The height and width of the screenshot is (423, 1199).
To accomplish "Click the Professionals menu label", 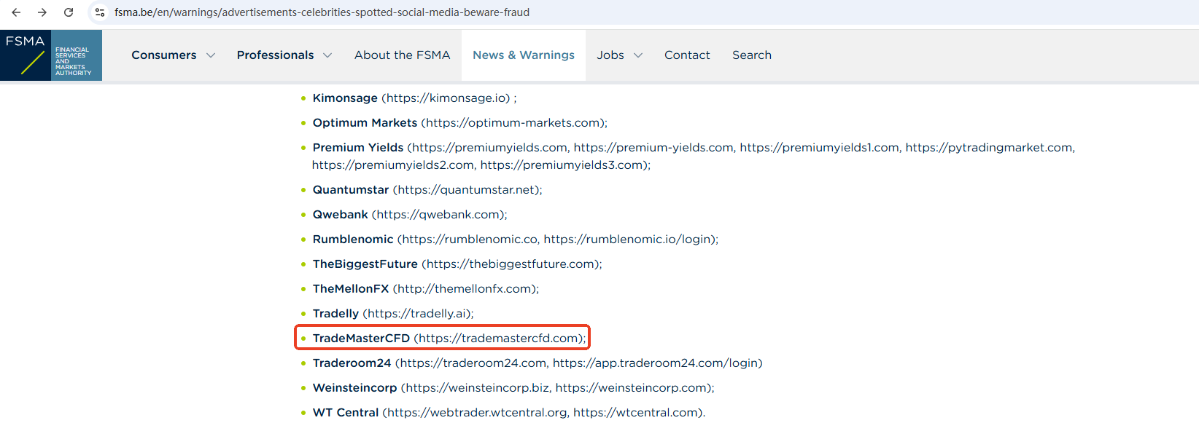I will pyautogui.click(x=275, y=55).
